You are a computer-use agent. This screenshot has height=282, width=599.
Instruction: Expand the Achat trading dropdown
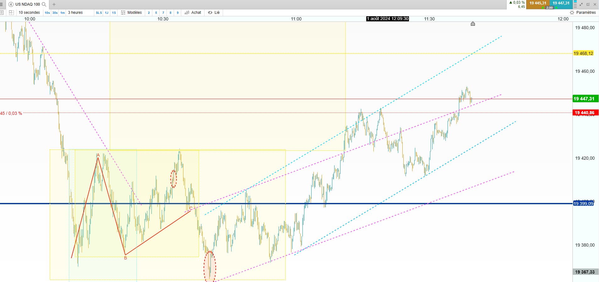click(x=193, y=13)
